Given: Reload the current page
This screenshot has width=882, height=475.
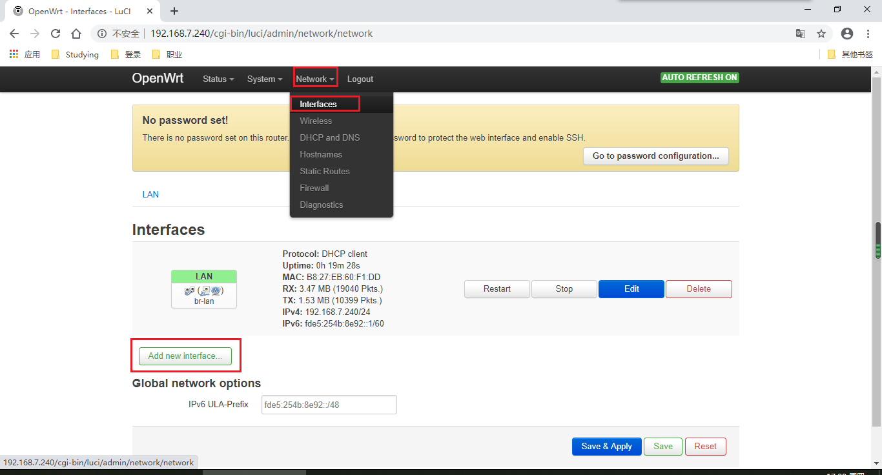Looking at the screenshot, I should 56,34.
